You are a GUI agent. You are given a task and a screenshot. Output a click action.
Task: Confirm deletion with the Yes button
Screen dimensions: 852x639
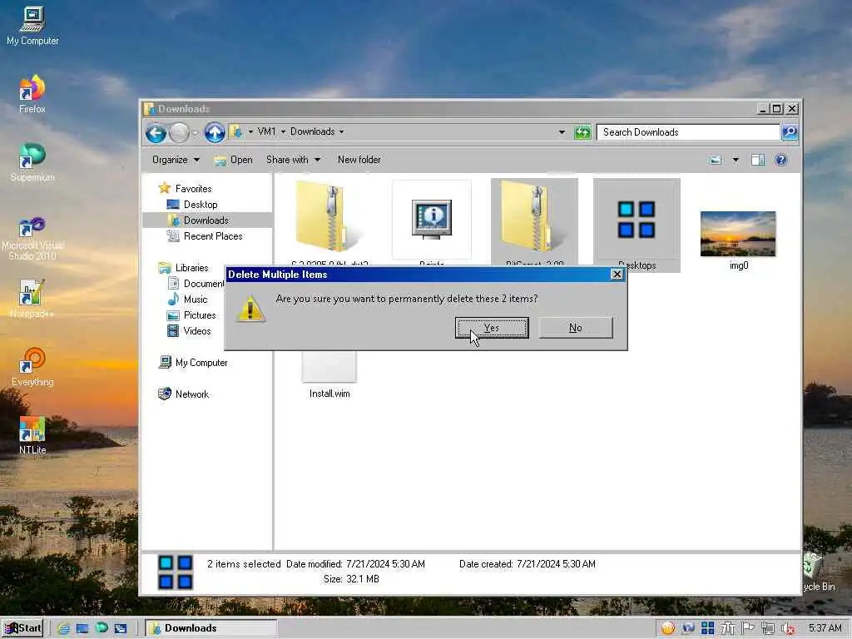pos(492,328)
